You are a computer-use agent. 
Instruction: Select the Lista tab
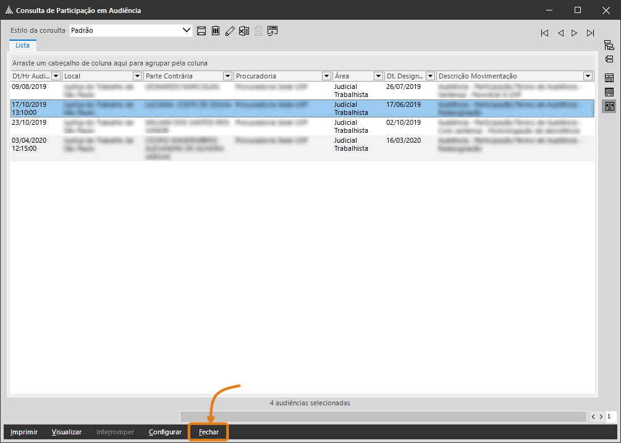23,45
